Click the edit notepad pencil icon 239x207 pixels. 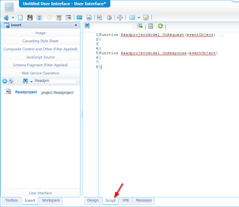(x=146, y=18)
